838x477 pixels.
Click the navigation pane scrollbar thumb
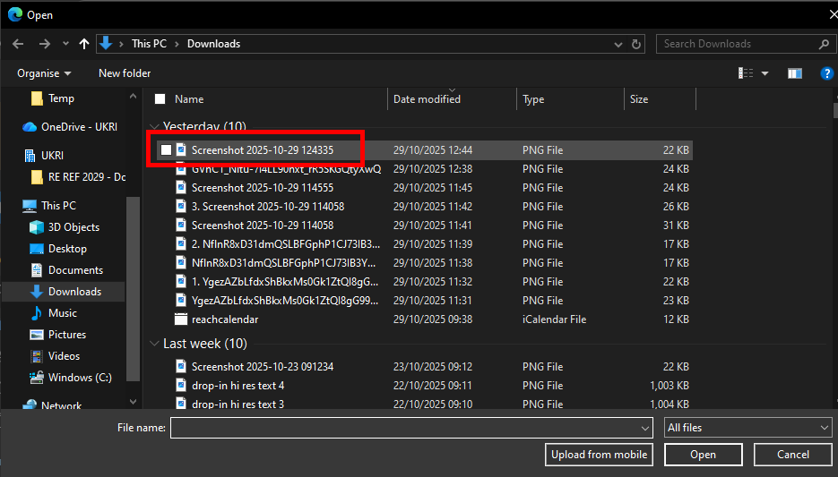click(133, 288)
